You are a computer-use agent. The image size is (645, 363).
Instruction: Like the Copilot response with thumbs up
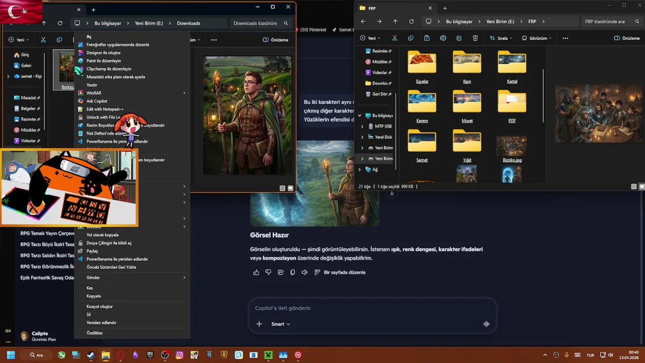[256, 272]
